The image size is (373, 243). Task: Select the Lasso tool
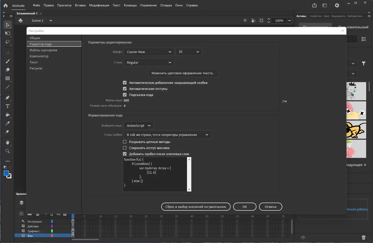(8, 42)
